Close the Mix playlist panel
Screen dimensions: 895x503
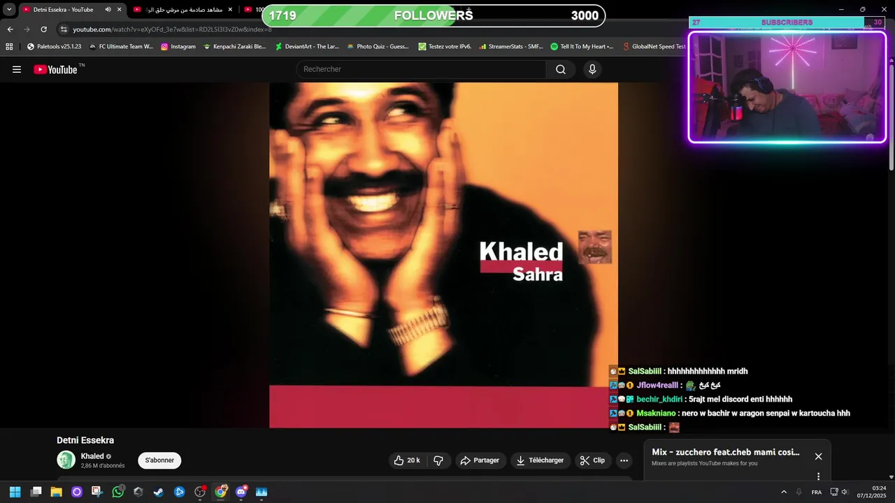point(818,456)
